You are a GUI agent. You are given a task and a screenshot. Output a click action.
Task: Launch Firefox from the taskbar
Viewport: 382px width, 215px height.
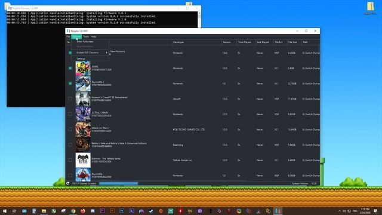[x=83, y=211]
